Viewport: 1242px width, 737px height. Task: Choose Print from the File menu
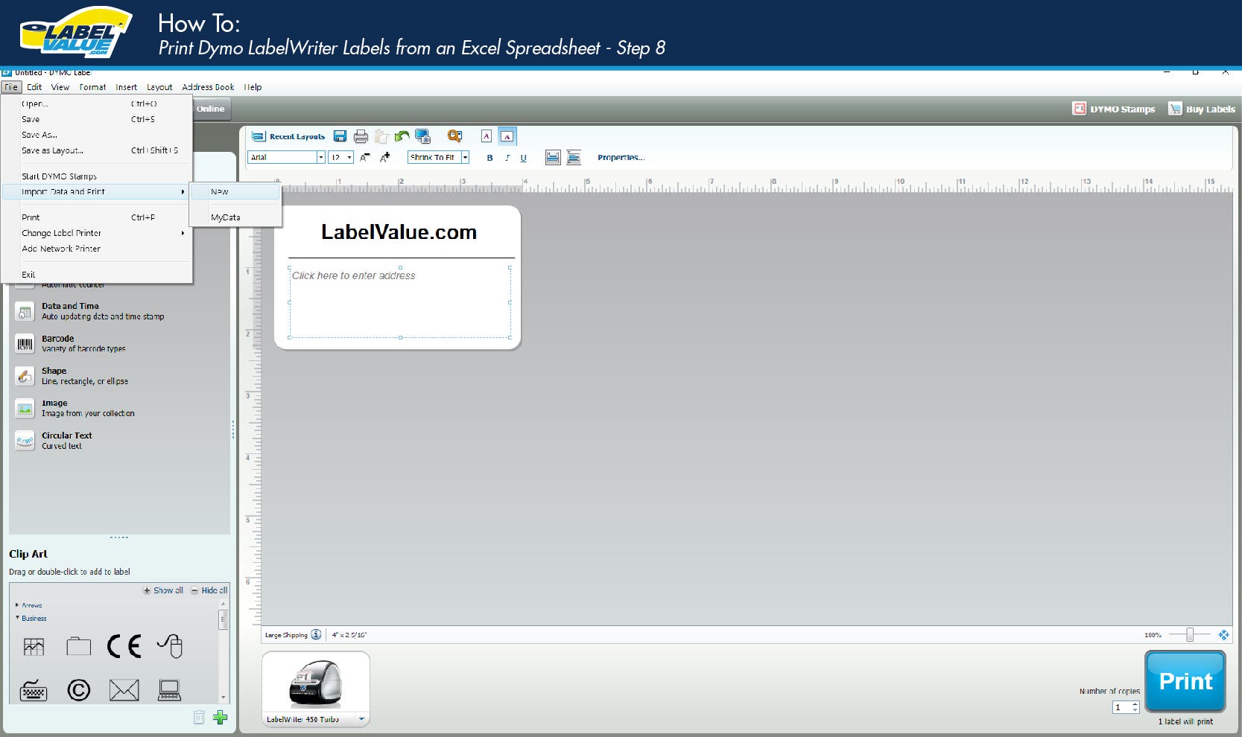[x=97, y=217]
